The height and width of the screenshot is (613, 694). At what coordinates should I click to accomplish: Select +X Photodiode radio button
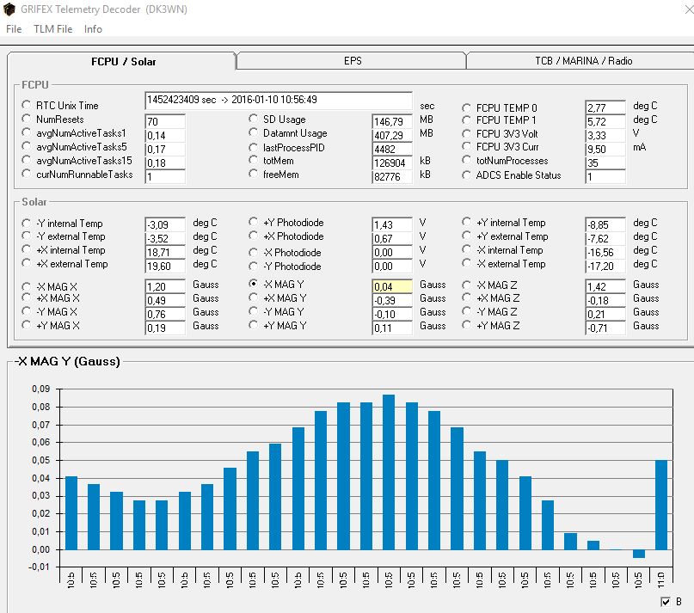tap(253, 236)
